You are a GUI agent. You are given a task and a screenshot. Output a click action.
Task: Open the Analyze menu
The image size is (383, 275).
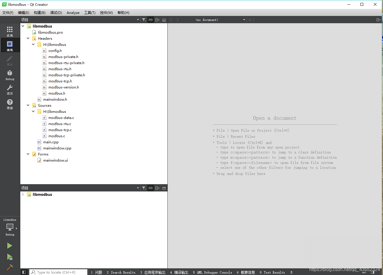click(73, 12)
